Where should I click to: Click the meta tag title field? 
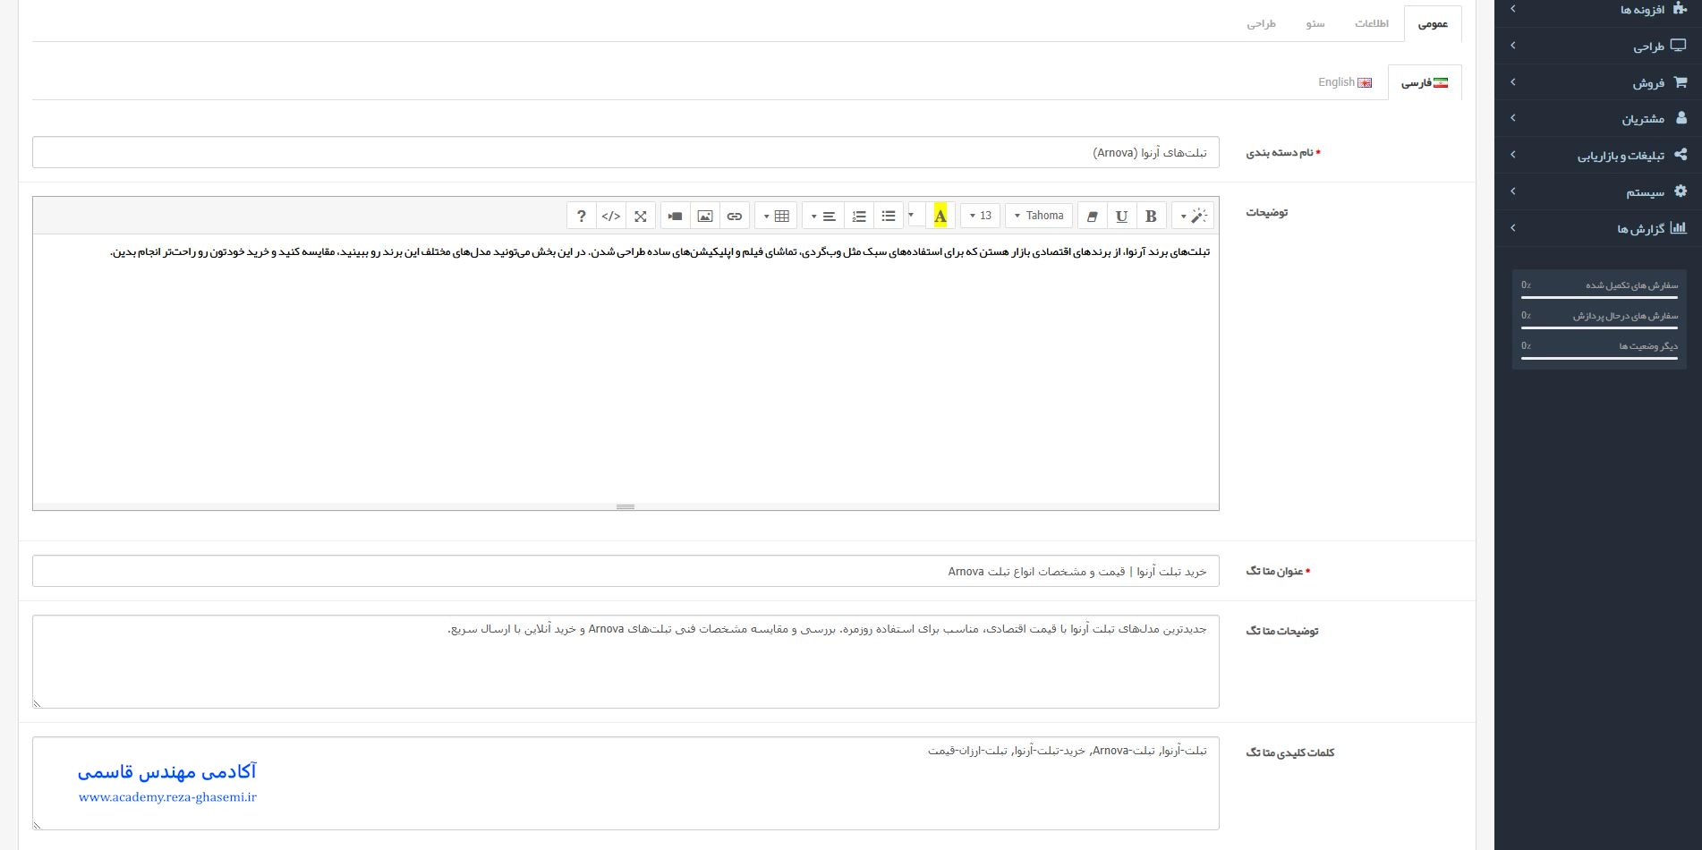pyautogui.click(x=625, y=571)
